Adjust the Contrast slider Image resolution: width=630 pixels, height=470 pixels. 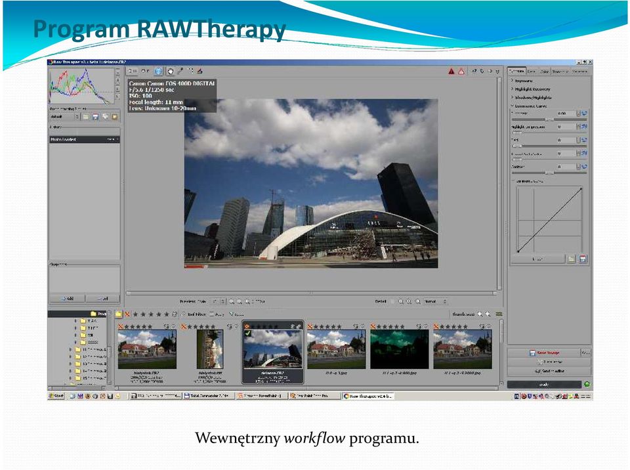tap(549, 173)
